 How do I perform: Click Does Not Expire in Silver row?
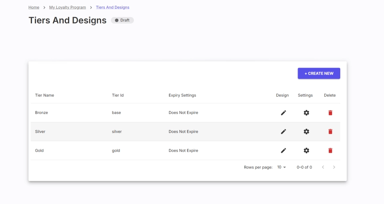(x=183, y=131)
